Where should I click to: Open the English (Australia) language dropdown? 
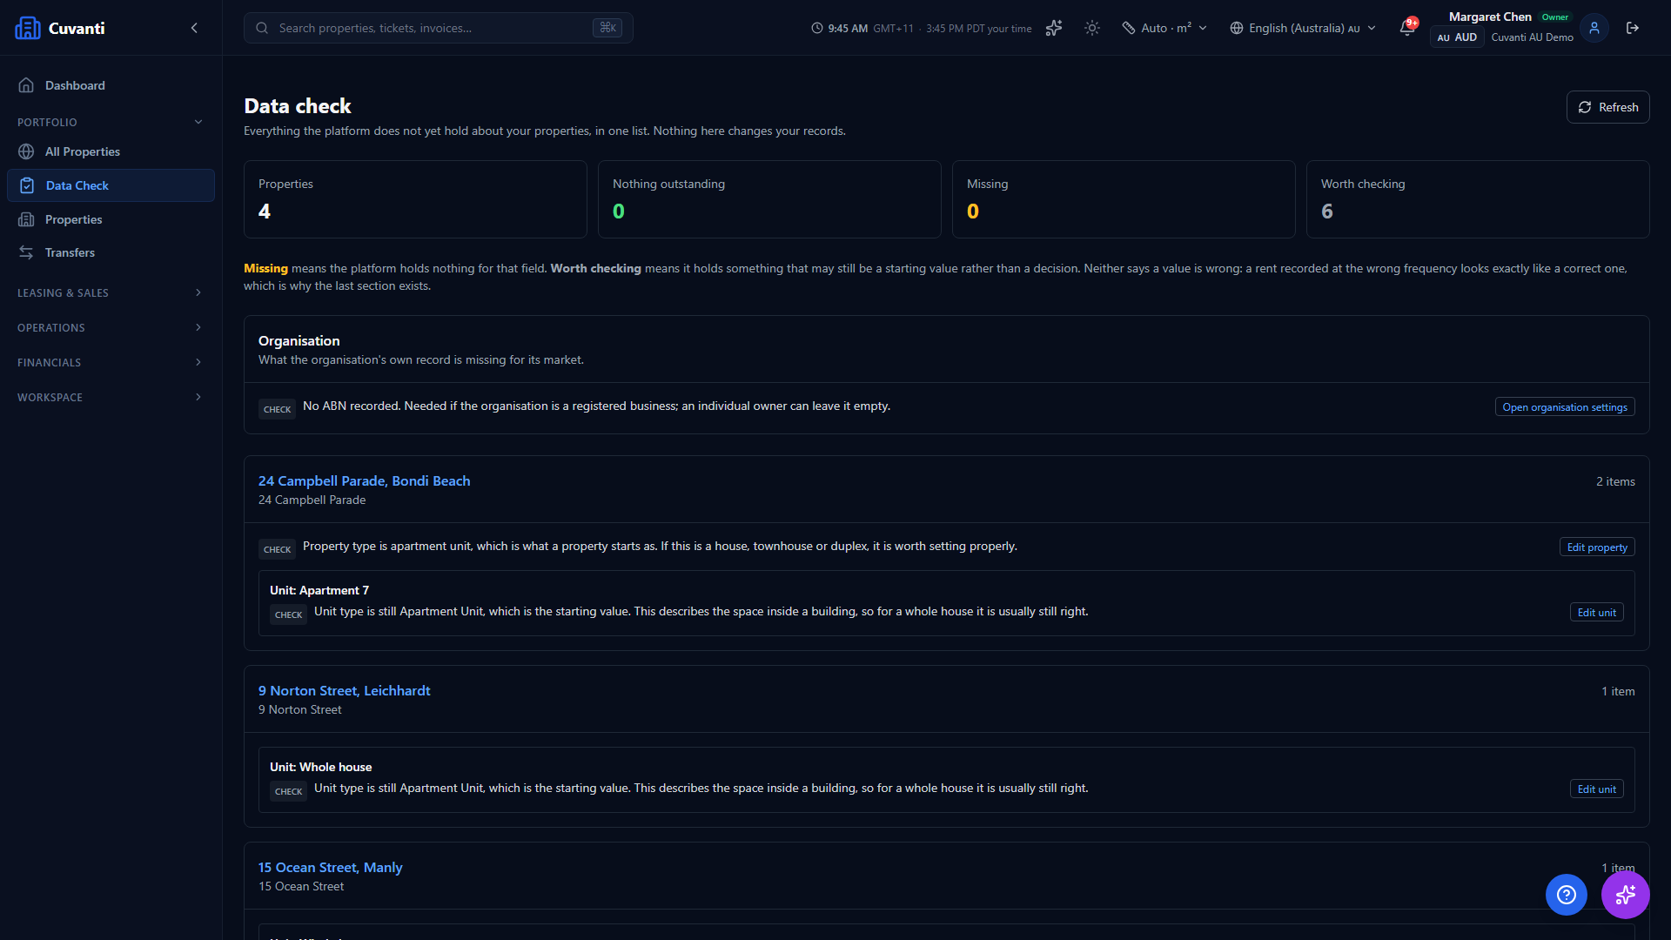tap(1303, 28)
